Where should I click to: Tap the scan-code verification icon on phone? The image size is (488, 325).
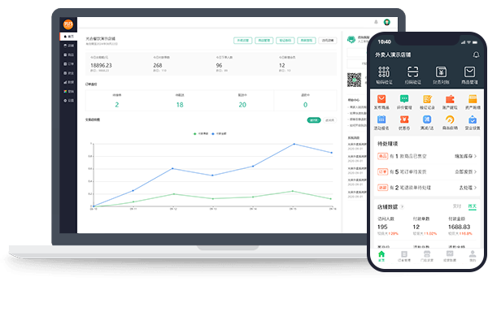click(412, 71)
